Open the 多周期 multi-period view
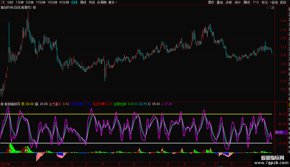This screenshot has width=290, height=167. tap(102, 2)
